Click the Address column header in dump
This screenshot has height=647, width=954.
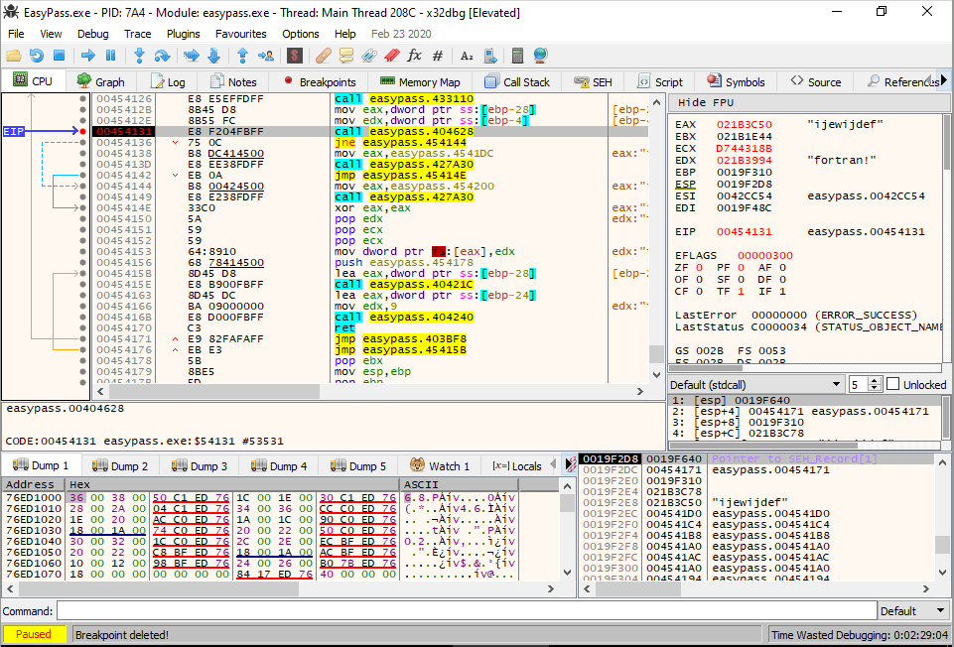[x=33, y=484]
